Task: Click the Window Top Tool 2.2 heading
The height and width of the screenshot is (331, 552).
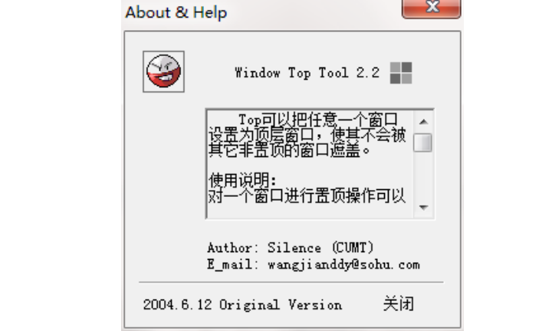Action: pyautogui.click(x=307, y=73)
